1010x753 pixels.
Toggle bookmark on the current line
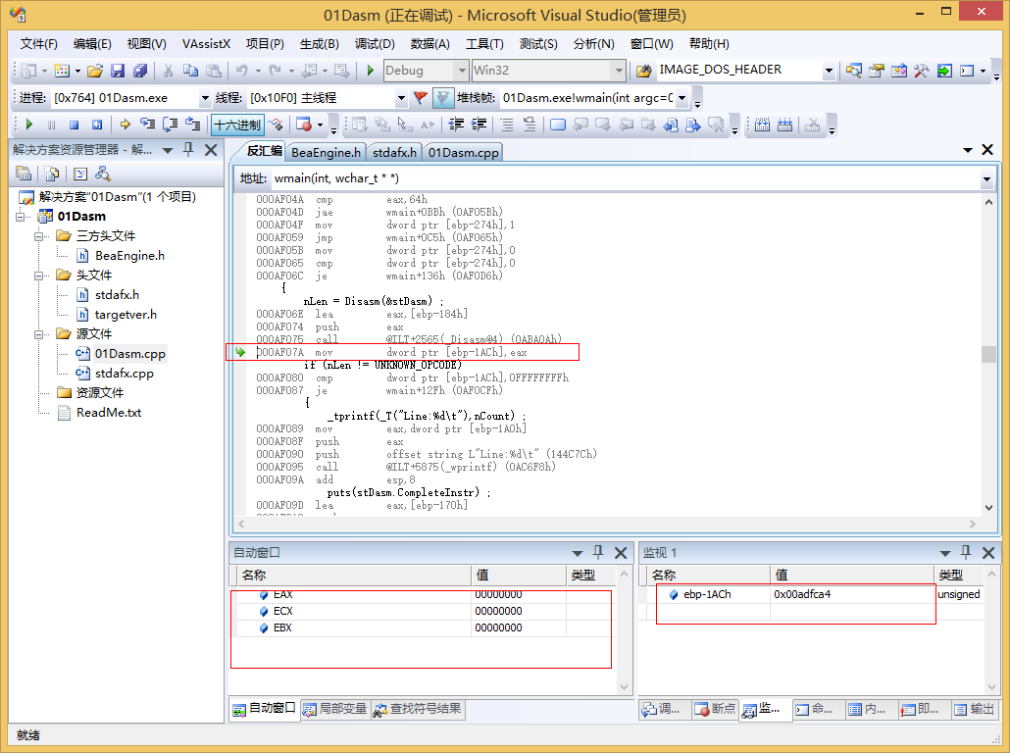coord(558,125)
